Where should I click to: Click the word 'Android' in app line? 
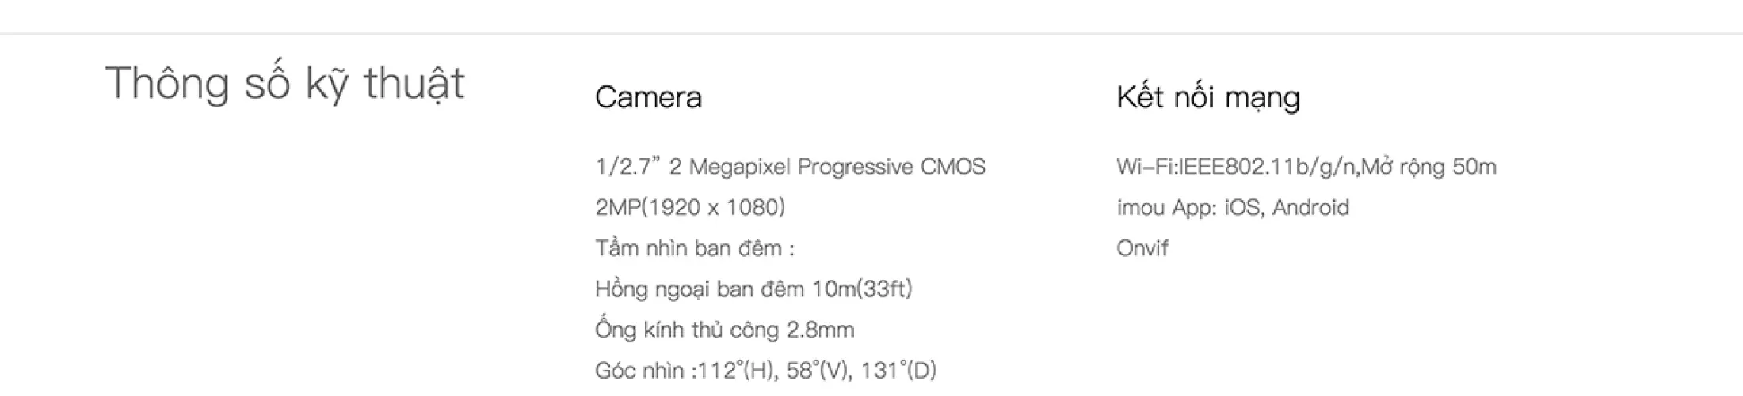tap(1310, 208)
